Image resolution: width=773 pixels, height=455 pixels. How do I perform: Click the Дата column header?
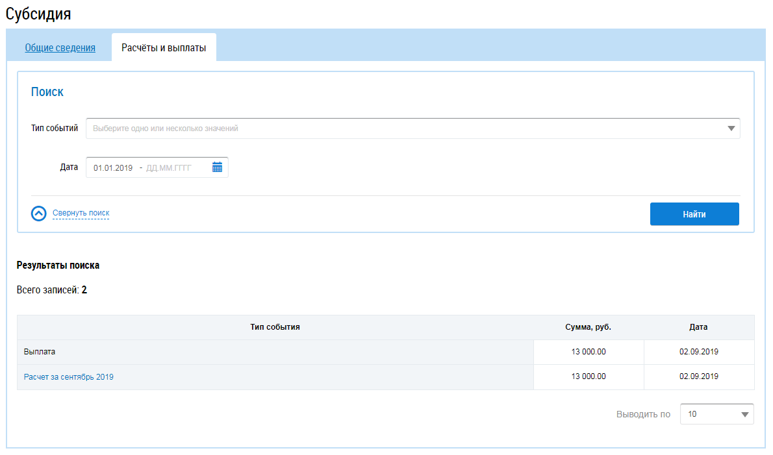pyautogui.click(x=698, y=327)
